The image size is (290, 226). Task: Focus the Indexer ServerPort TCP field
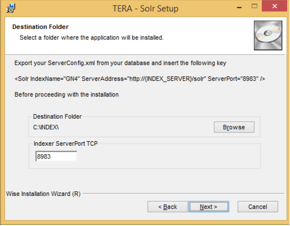[x=56, y=157]
